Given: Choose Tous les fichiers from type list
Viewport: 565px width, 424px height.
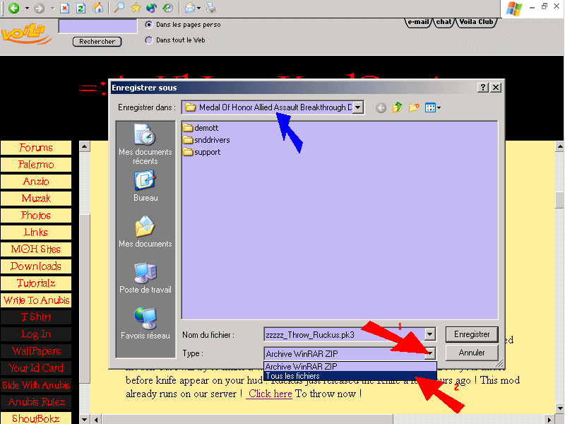Looking at the screenshot, I should click(x=350, y=376).
